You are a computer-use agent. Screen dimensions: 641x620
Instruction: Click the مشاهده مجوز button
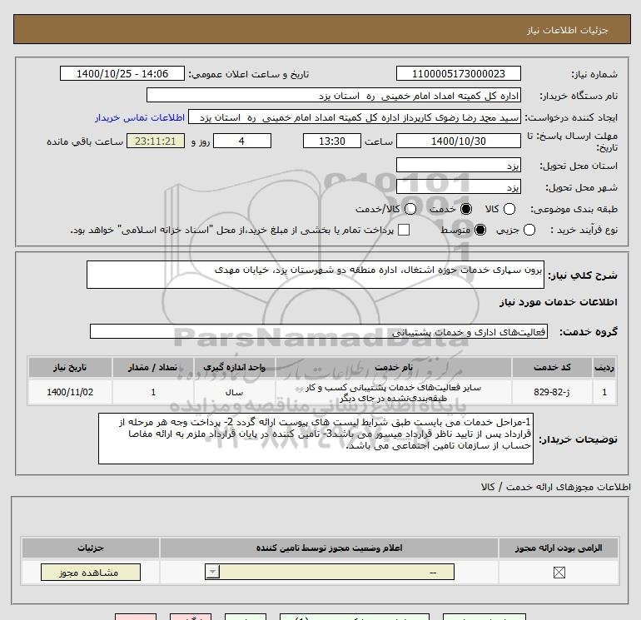point(91,573)
